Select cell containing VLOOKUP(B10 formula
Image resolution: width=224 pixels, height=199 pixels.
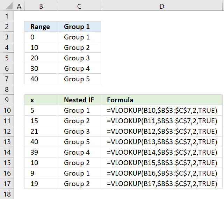coord(161,110)
